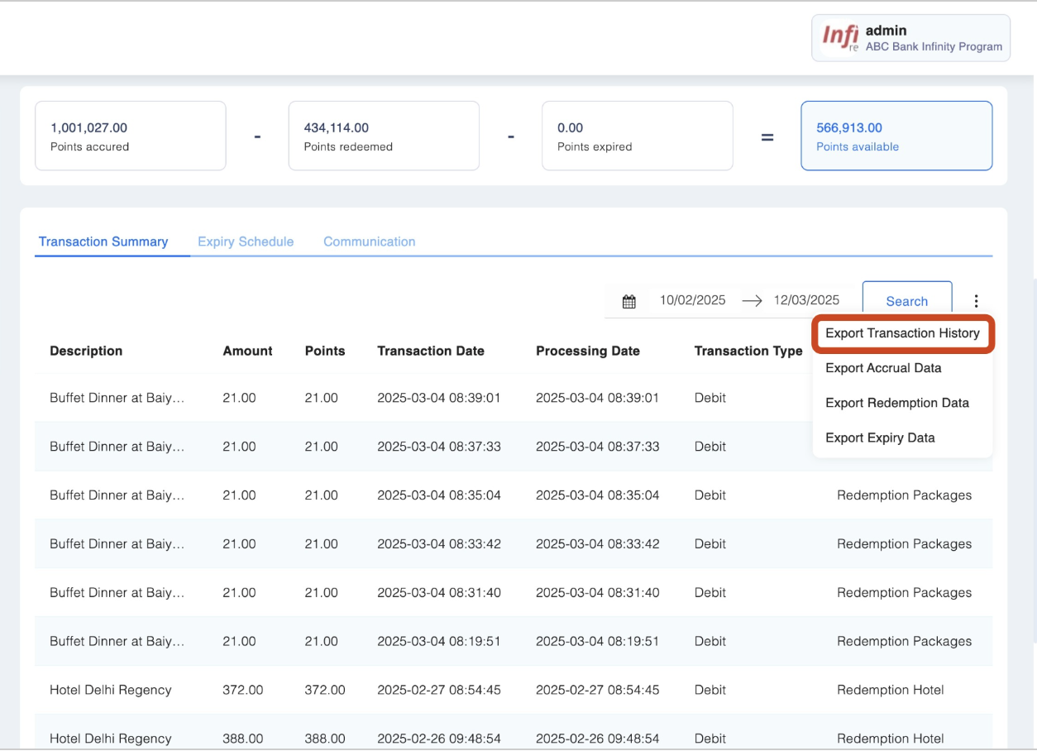This screenshot has height=751, width=1037.
Task: Edit the end date 12/03/2025
Action: tap(806, 300)
